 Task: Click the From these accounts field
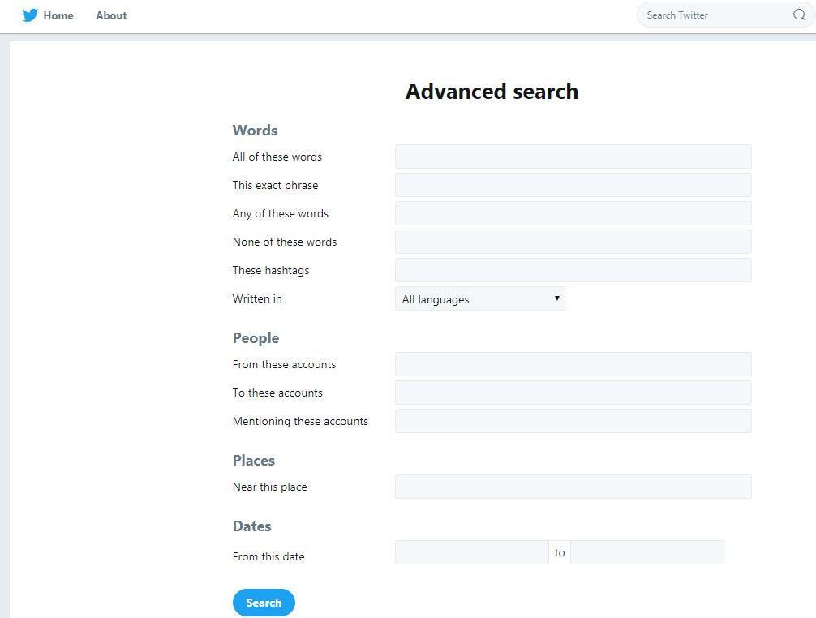click(x=573, y=364)
